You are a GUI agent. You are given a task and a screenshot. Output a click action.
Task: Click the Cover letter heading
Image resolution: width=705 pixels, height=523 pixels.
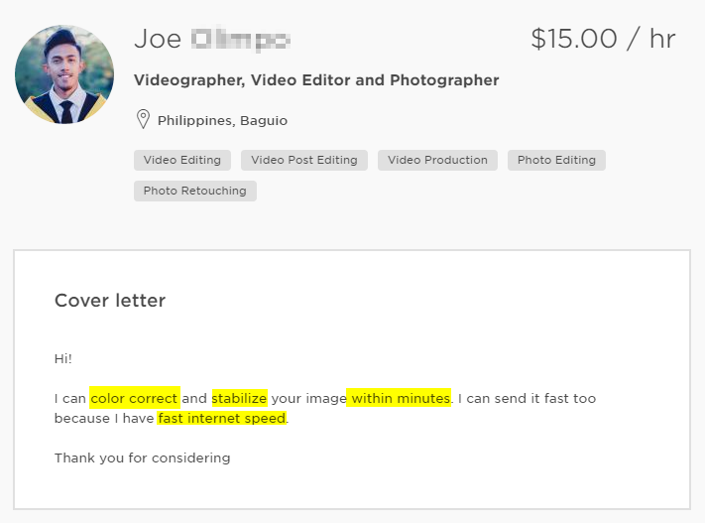coord(110,301)
